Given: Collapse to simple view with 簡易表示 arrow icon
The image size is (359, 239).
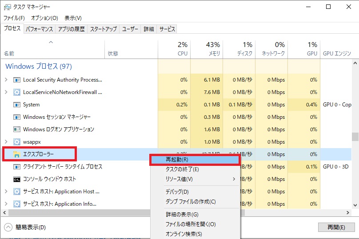Looking at the screenshot, I should click(8, 227).
